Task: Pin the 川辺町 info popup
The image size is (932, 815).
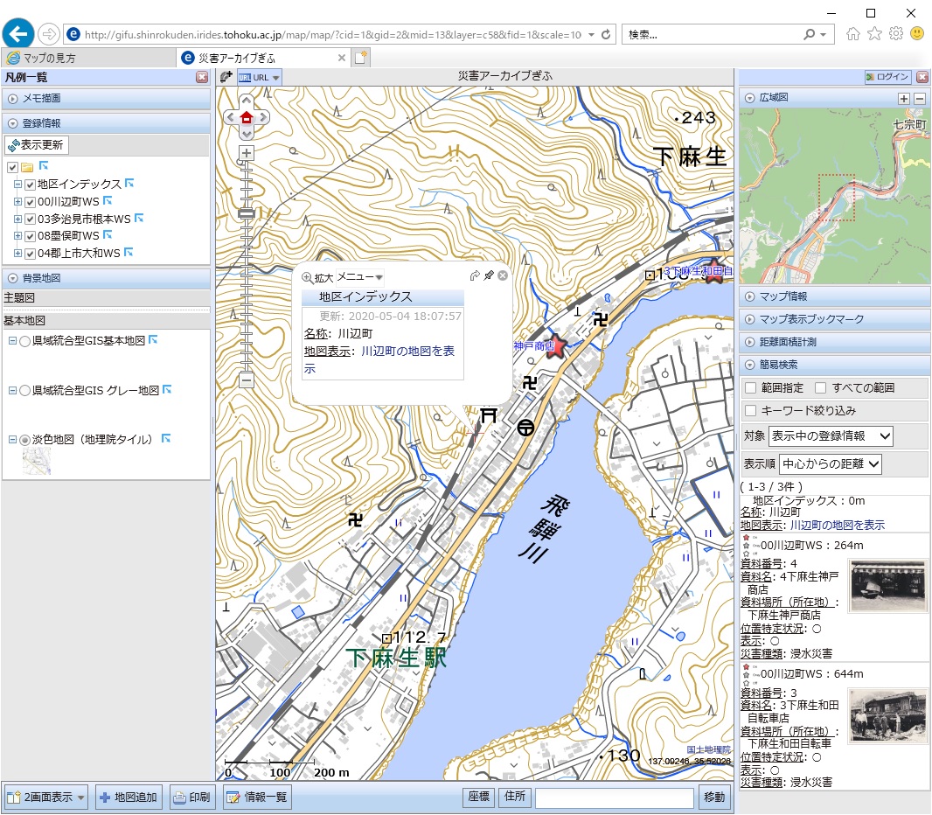Action: [x=489, y=276]
